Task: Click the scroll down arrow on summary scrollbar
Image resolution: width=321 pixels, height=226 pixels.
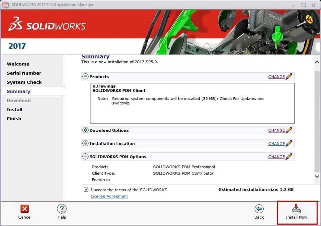Action: [x=317, y=177]
